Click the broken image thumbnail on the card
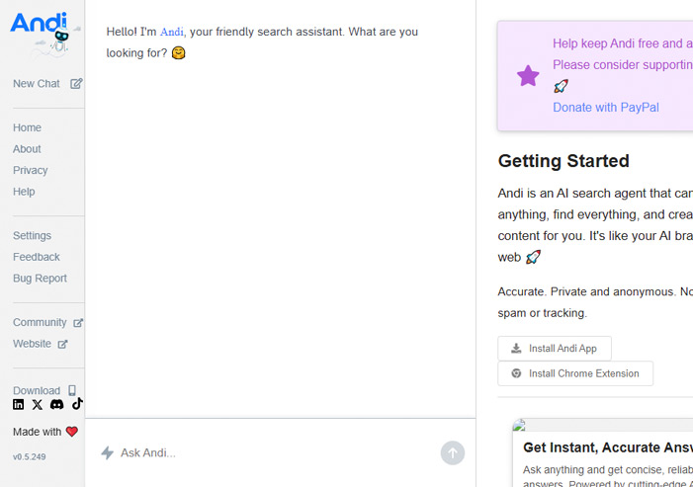693x487 pixels. pyautogui.click(x=519, y=425)
